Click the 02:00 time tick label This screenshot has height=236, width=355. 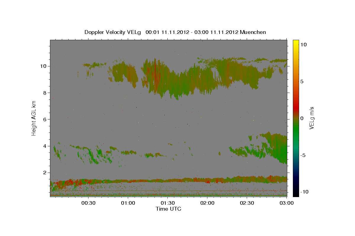pyautogui.click(x=207, y=203)
